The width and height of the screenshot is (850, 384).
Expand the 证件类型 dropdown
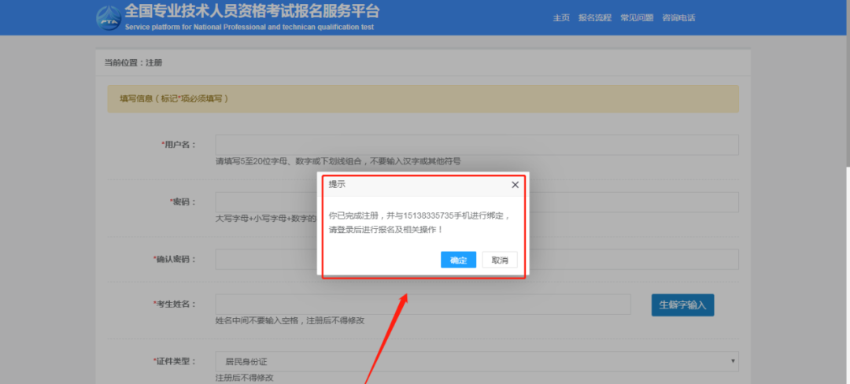coord(477,361)
